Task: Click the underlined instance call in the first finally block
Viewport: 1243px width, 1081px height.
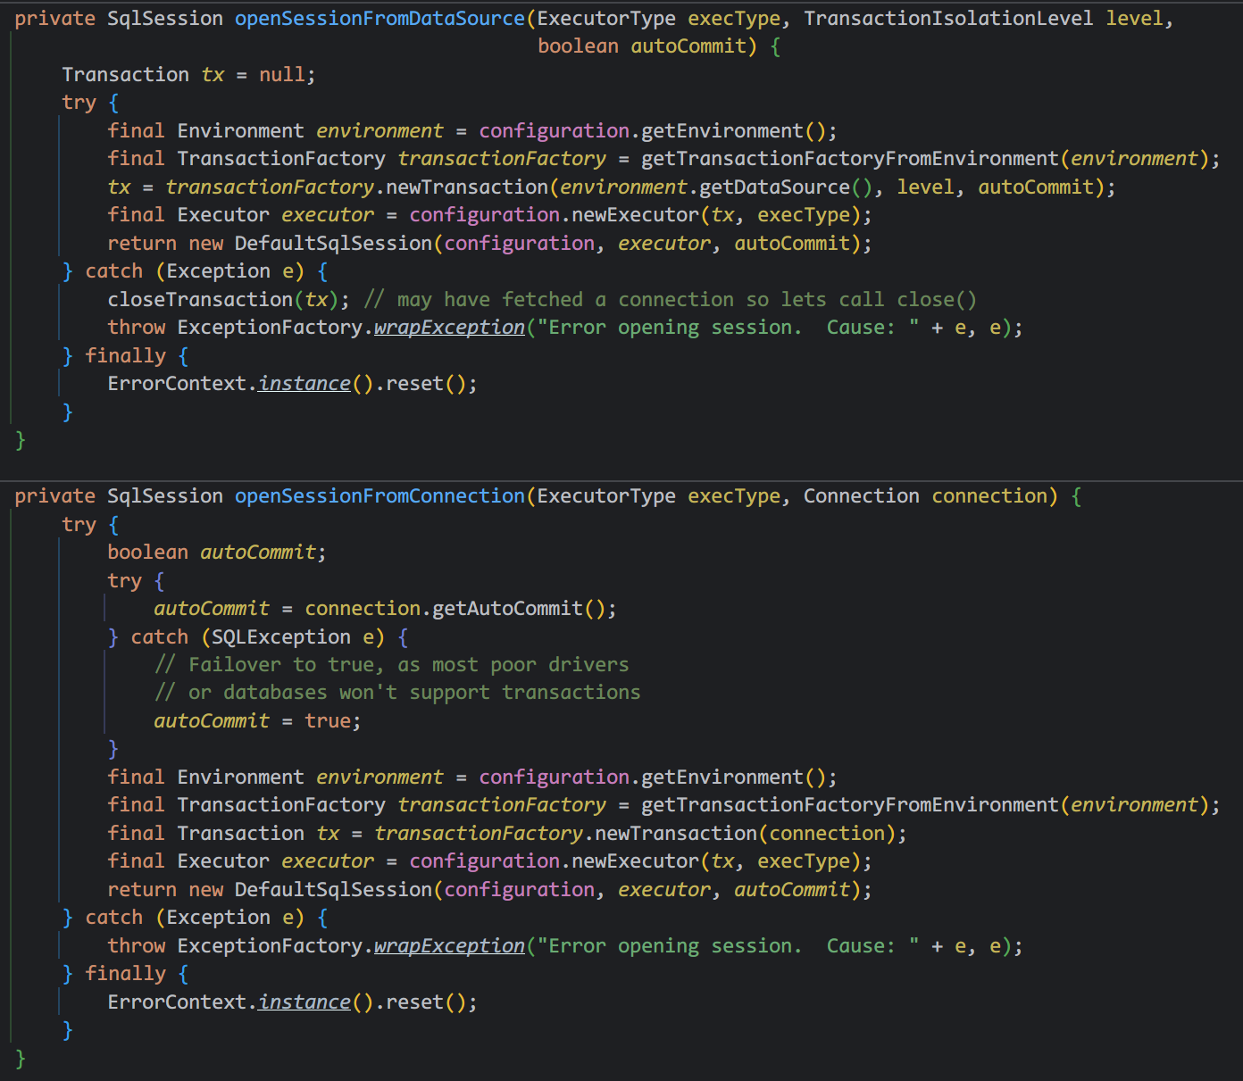Action: 304,384
